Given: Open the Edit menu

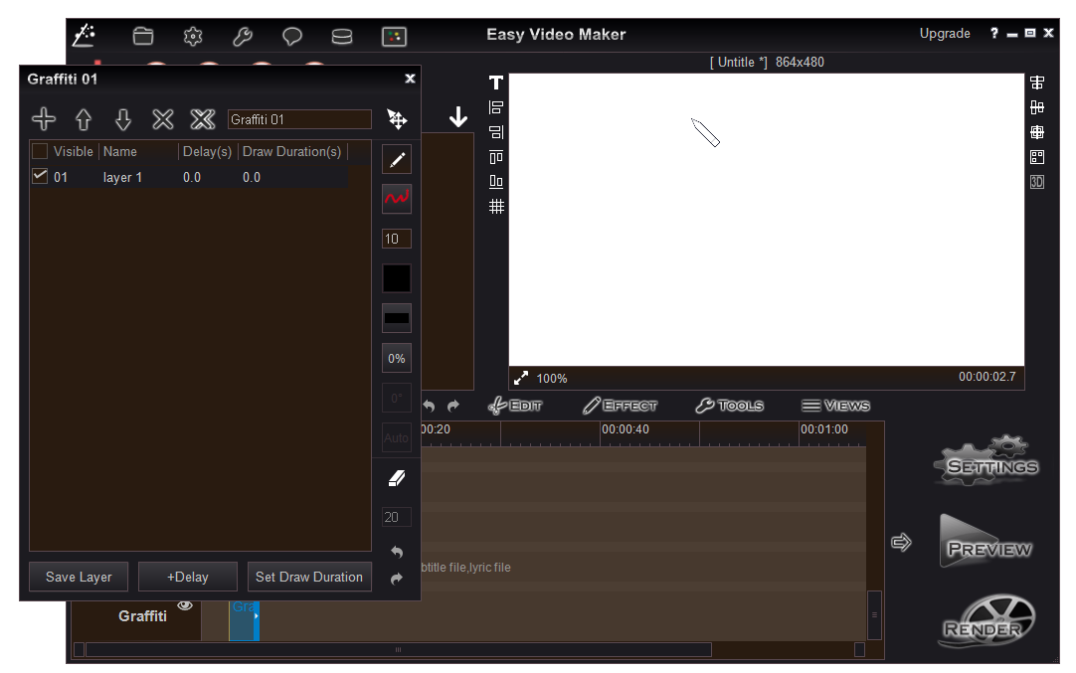Looking at the screenshot, I should 515,406.
